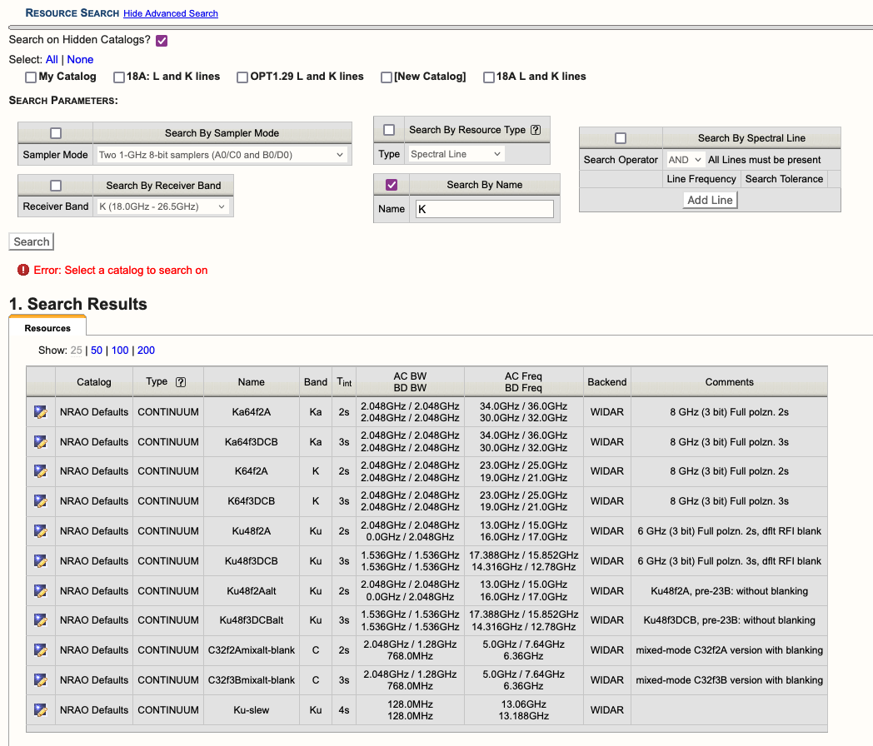Uncheck Search on Hidden Catalogs

pyautogui.click(x=161, y=40)
